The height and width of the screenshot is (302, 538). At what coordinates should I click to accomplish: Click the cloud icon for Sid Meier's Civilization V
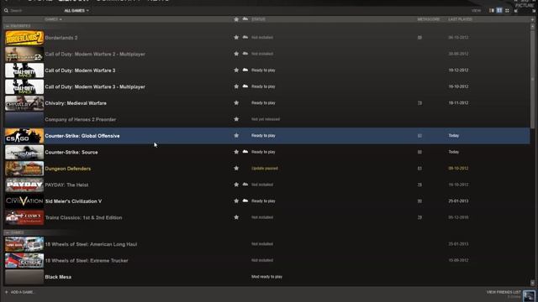coord(245,200)
